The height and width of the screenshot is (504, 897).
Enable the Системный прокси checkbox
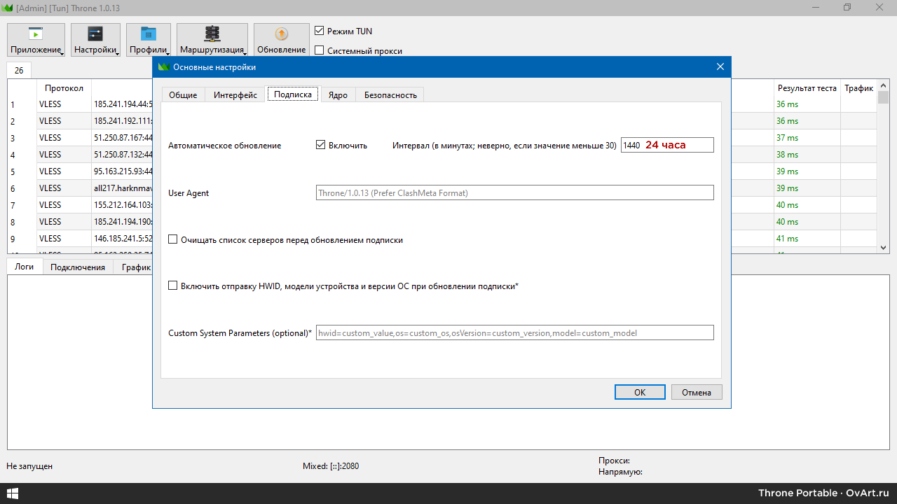pos(320,50)
